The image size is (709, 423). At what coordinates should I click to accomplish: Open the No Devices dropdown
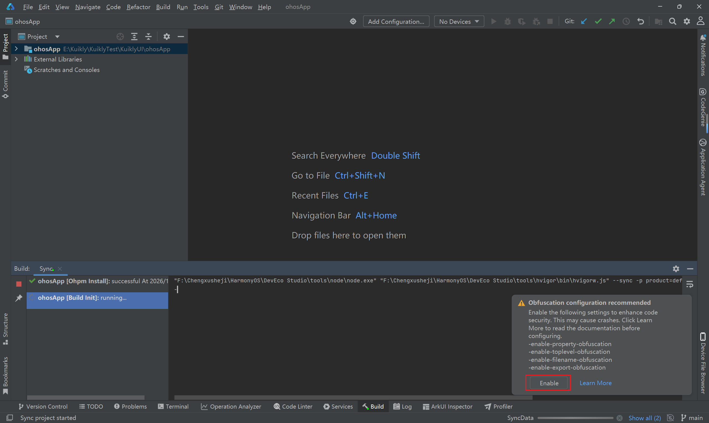click(459, 22)
